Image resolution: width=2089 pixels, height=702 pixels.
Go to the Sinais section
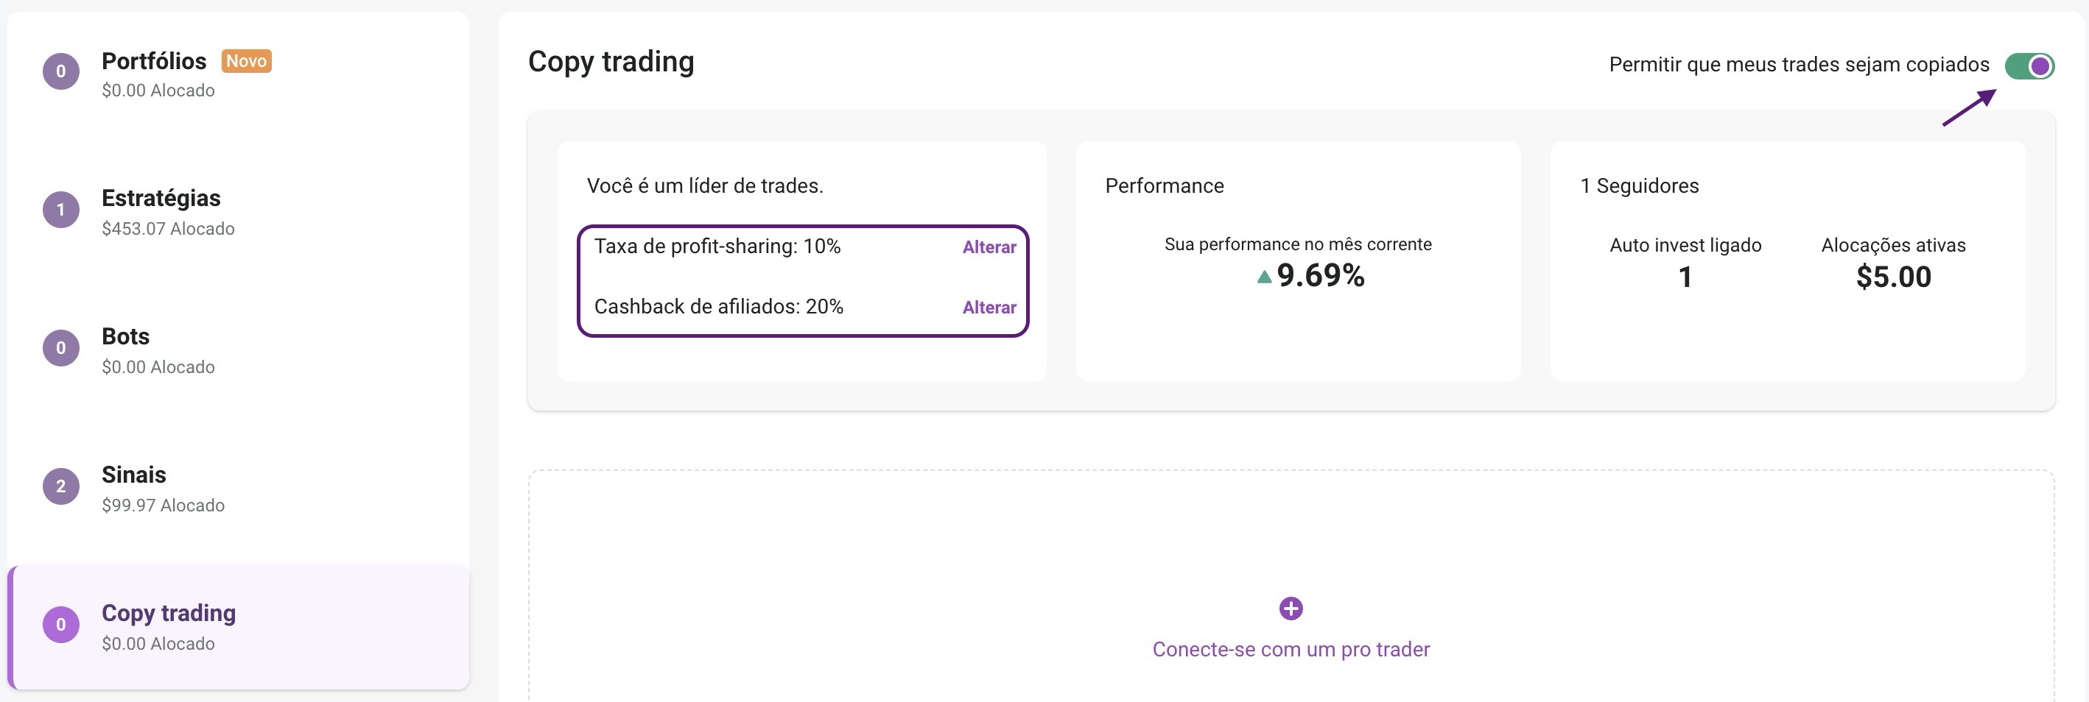coord(239,487)
